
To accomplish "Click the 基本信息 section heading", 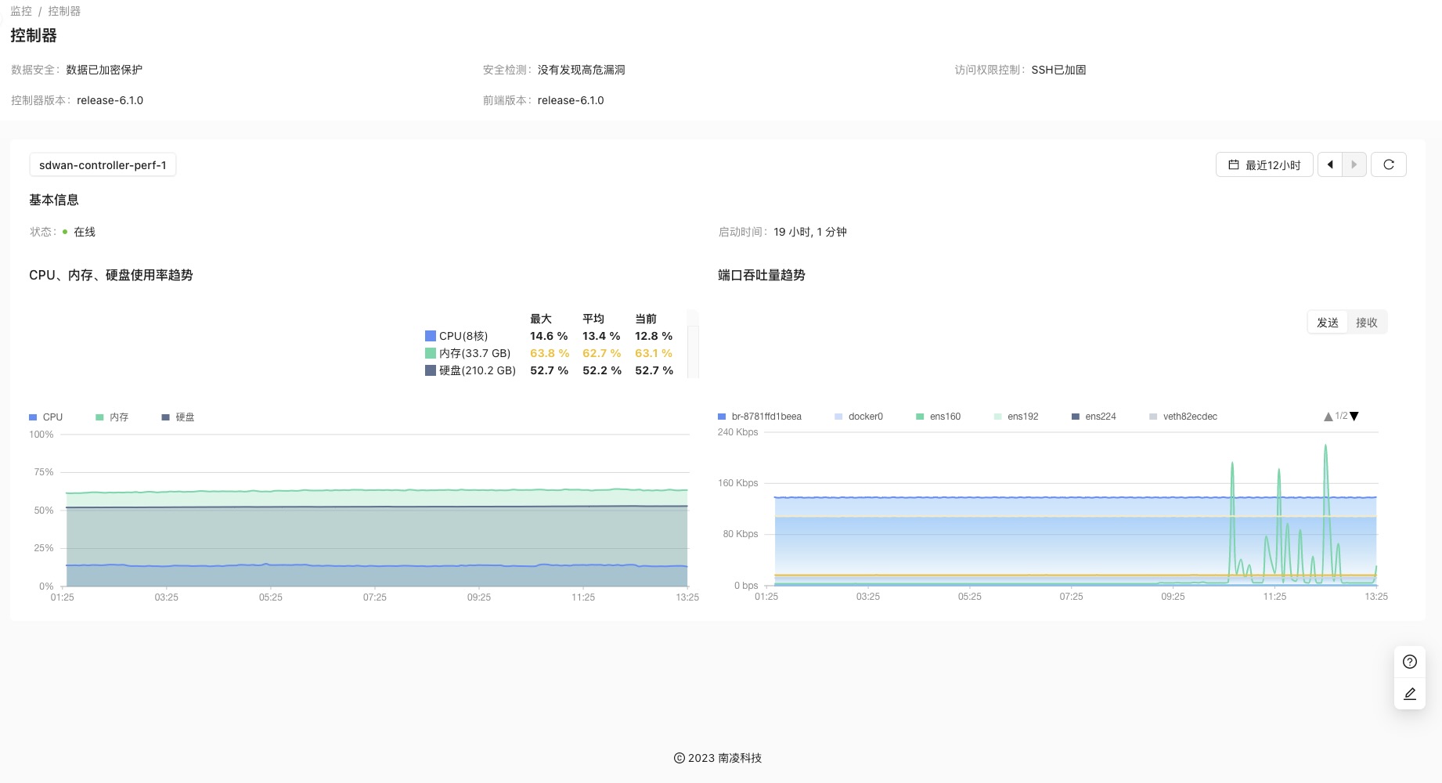I will click(x=54, y=200).
